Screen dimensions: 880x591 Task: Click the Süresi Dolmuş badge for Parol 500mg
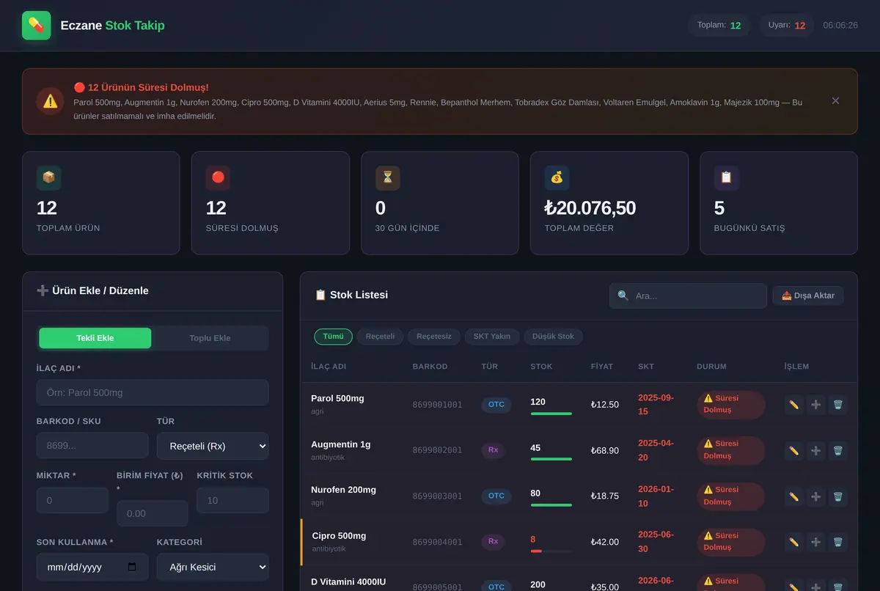point(730,405)
